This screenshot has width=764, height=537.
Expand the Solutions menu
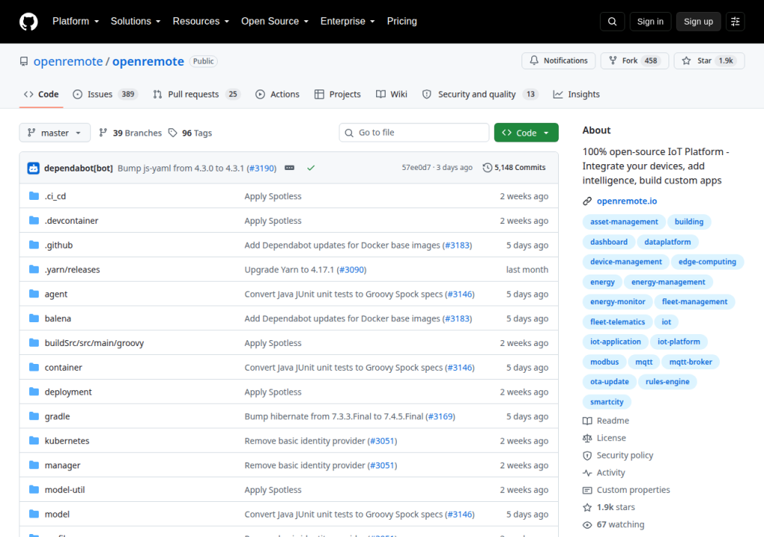[x=136, y=22]
